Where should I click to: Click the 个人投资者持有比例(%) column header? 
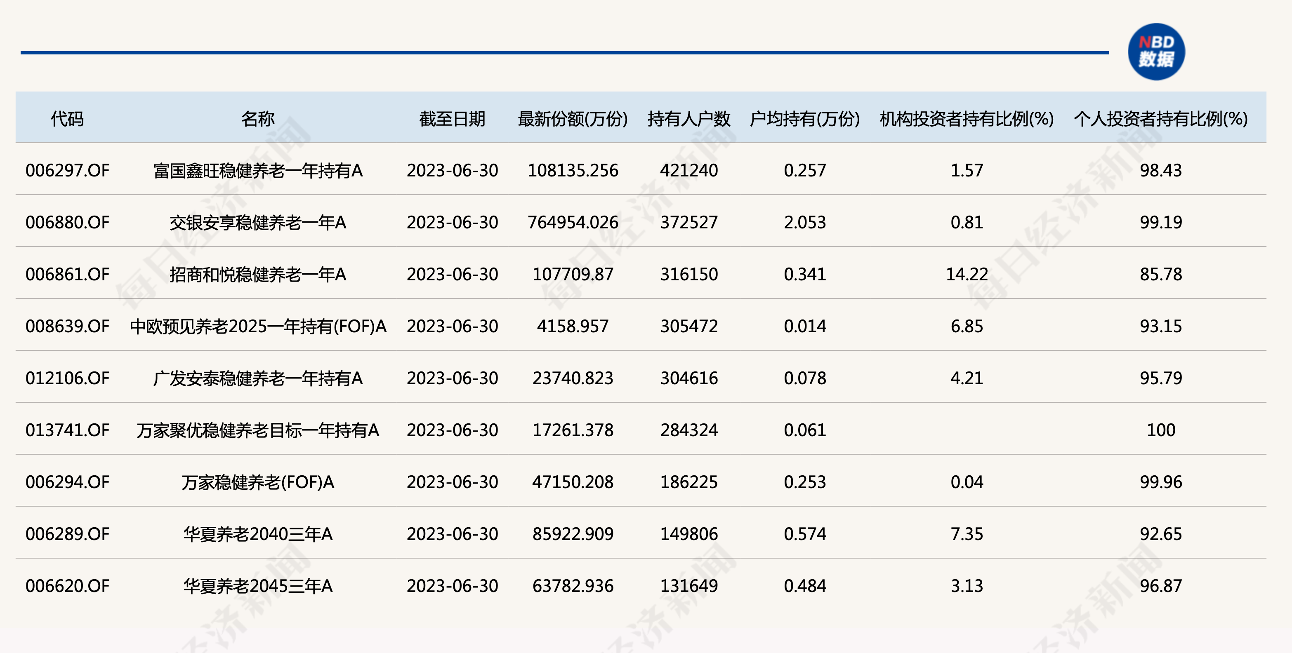[1160, 119]
